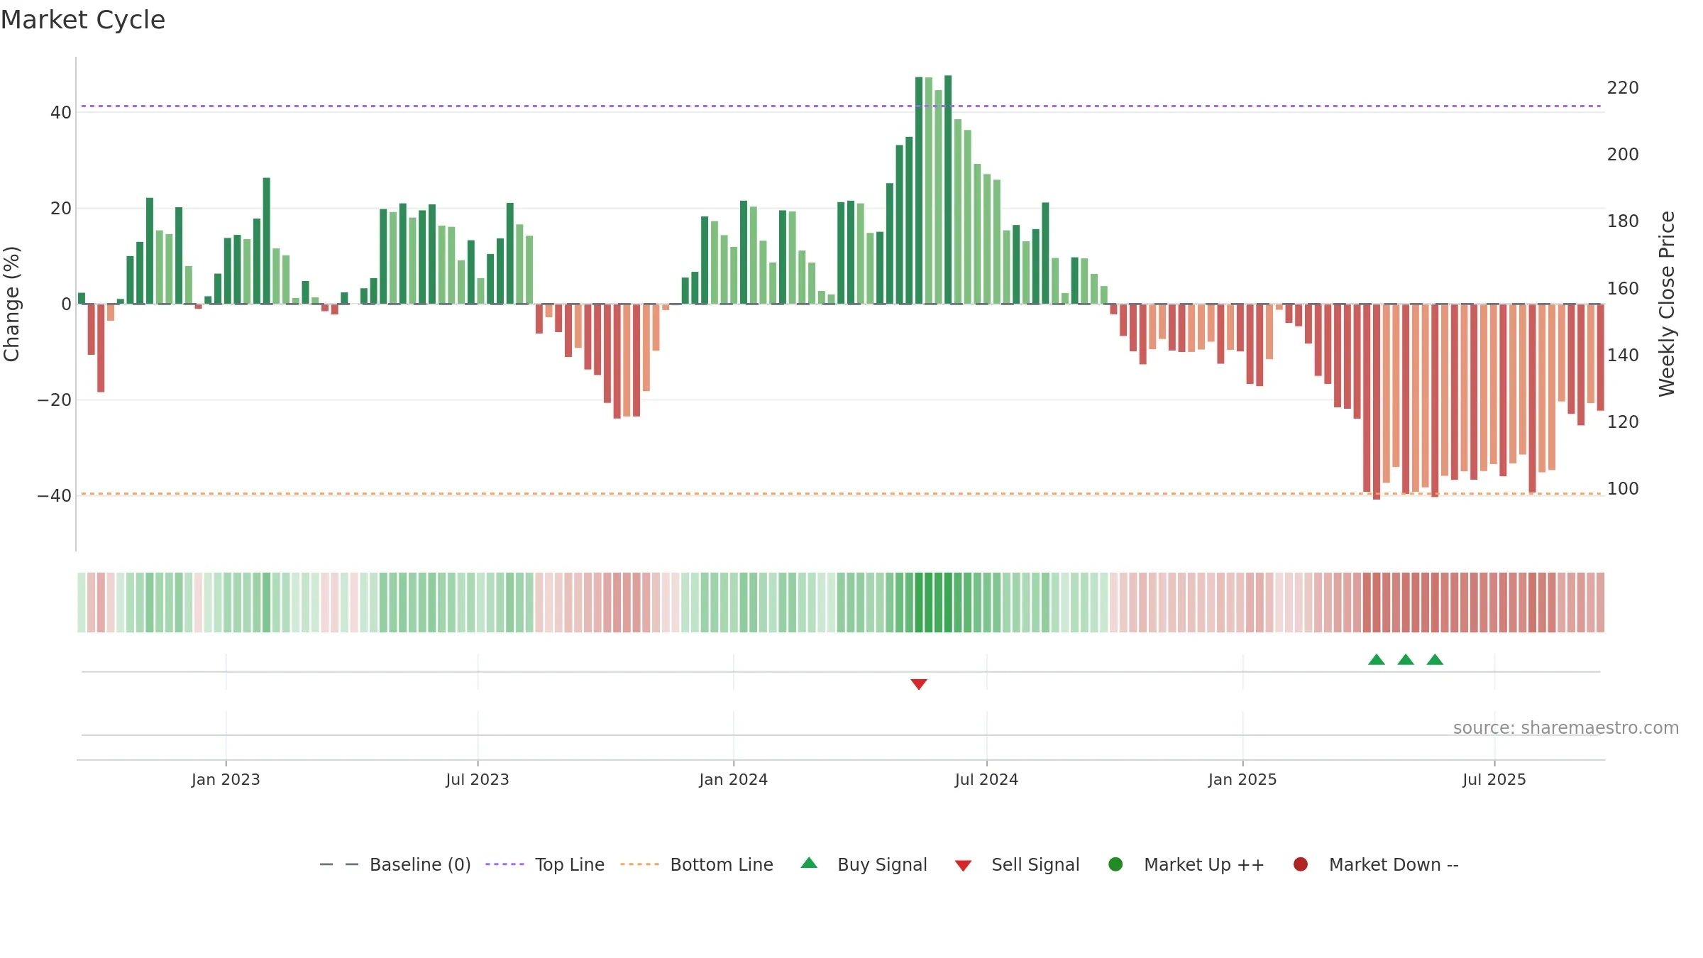Screen dimensions: 1703x958
Task: Click the purple dotted Top Line swatch in legend
Action: click(505, 864)
